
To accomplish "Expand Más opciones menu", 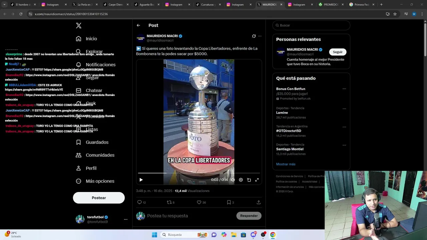I will pyautogui.click(x=95, y=181).
